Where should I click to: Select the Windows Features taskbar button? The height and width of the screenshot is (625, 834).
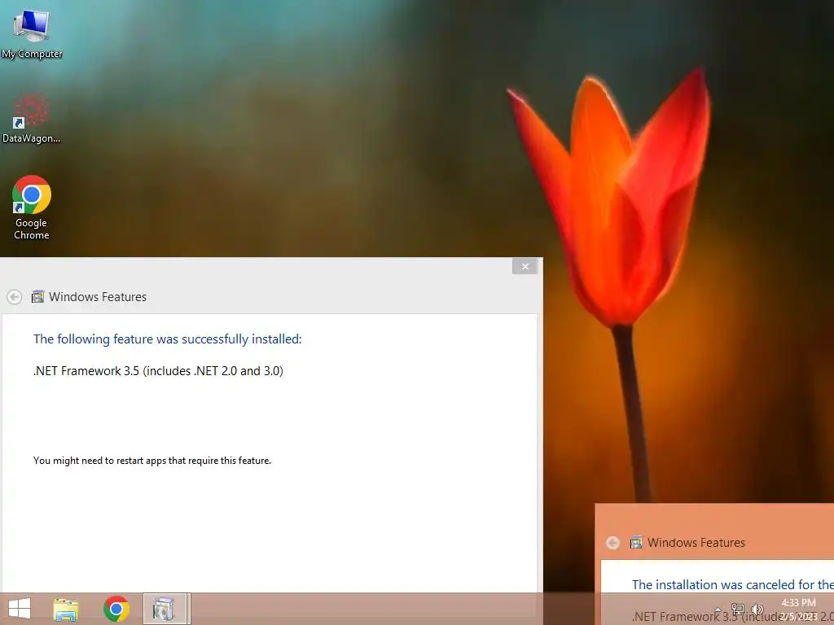pyautogui.click(x=166, y=609)
